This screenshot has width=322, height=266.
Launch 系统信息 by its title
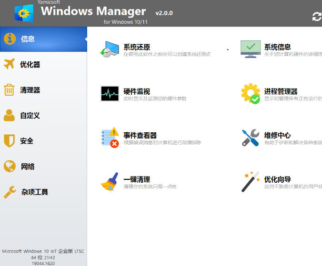click(x=277, y=47)
